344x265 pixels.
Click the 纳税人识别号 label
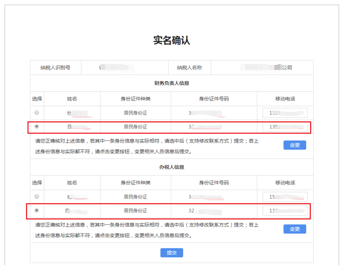tap(56, 68)
